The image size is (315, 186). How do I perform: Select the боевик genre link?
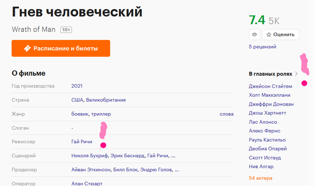[80, 114]
